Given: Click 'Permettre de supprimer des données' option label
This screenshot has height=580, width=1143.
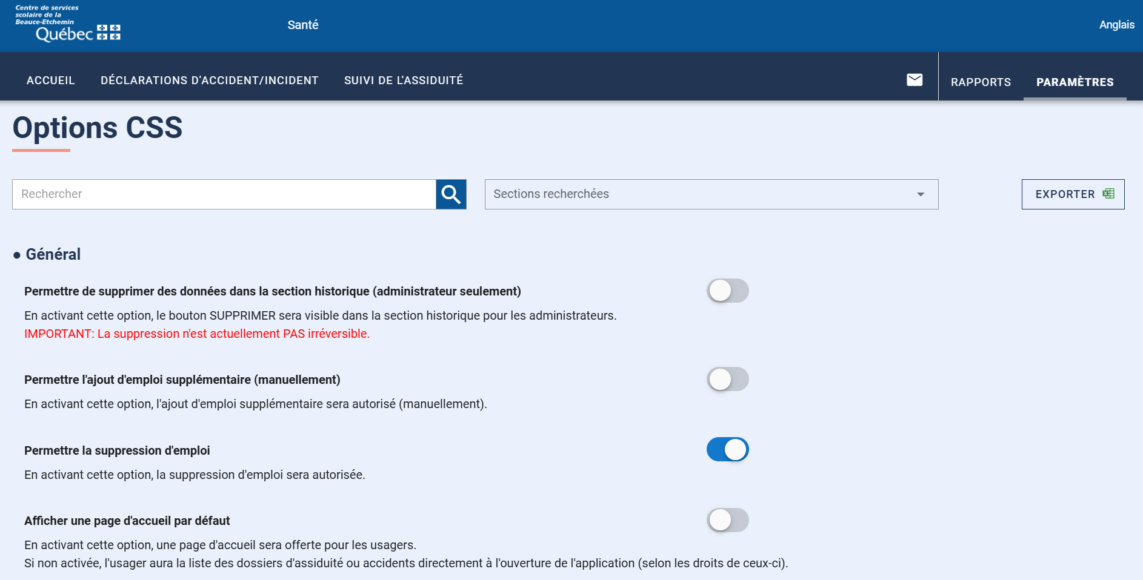Looking at the screenshot, I should pos(273,291).
